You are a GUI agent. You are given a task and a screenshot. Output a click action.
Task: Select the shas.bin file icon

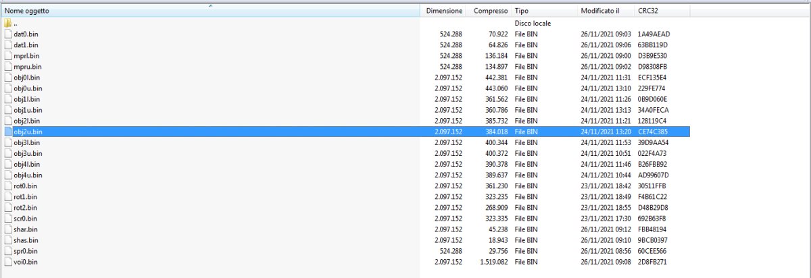pyautogui.click(x=7, y=240)
